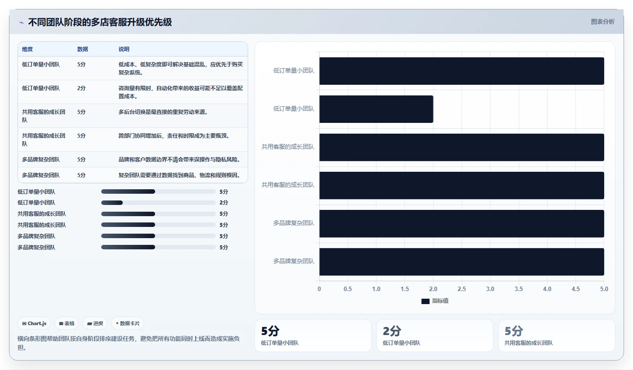This screenshot has height=370, width=633.
Task: Click the 1.5 tick label on the x-axis
Action: click(x=405, y=289)
